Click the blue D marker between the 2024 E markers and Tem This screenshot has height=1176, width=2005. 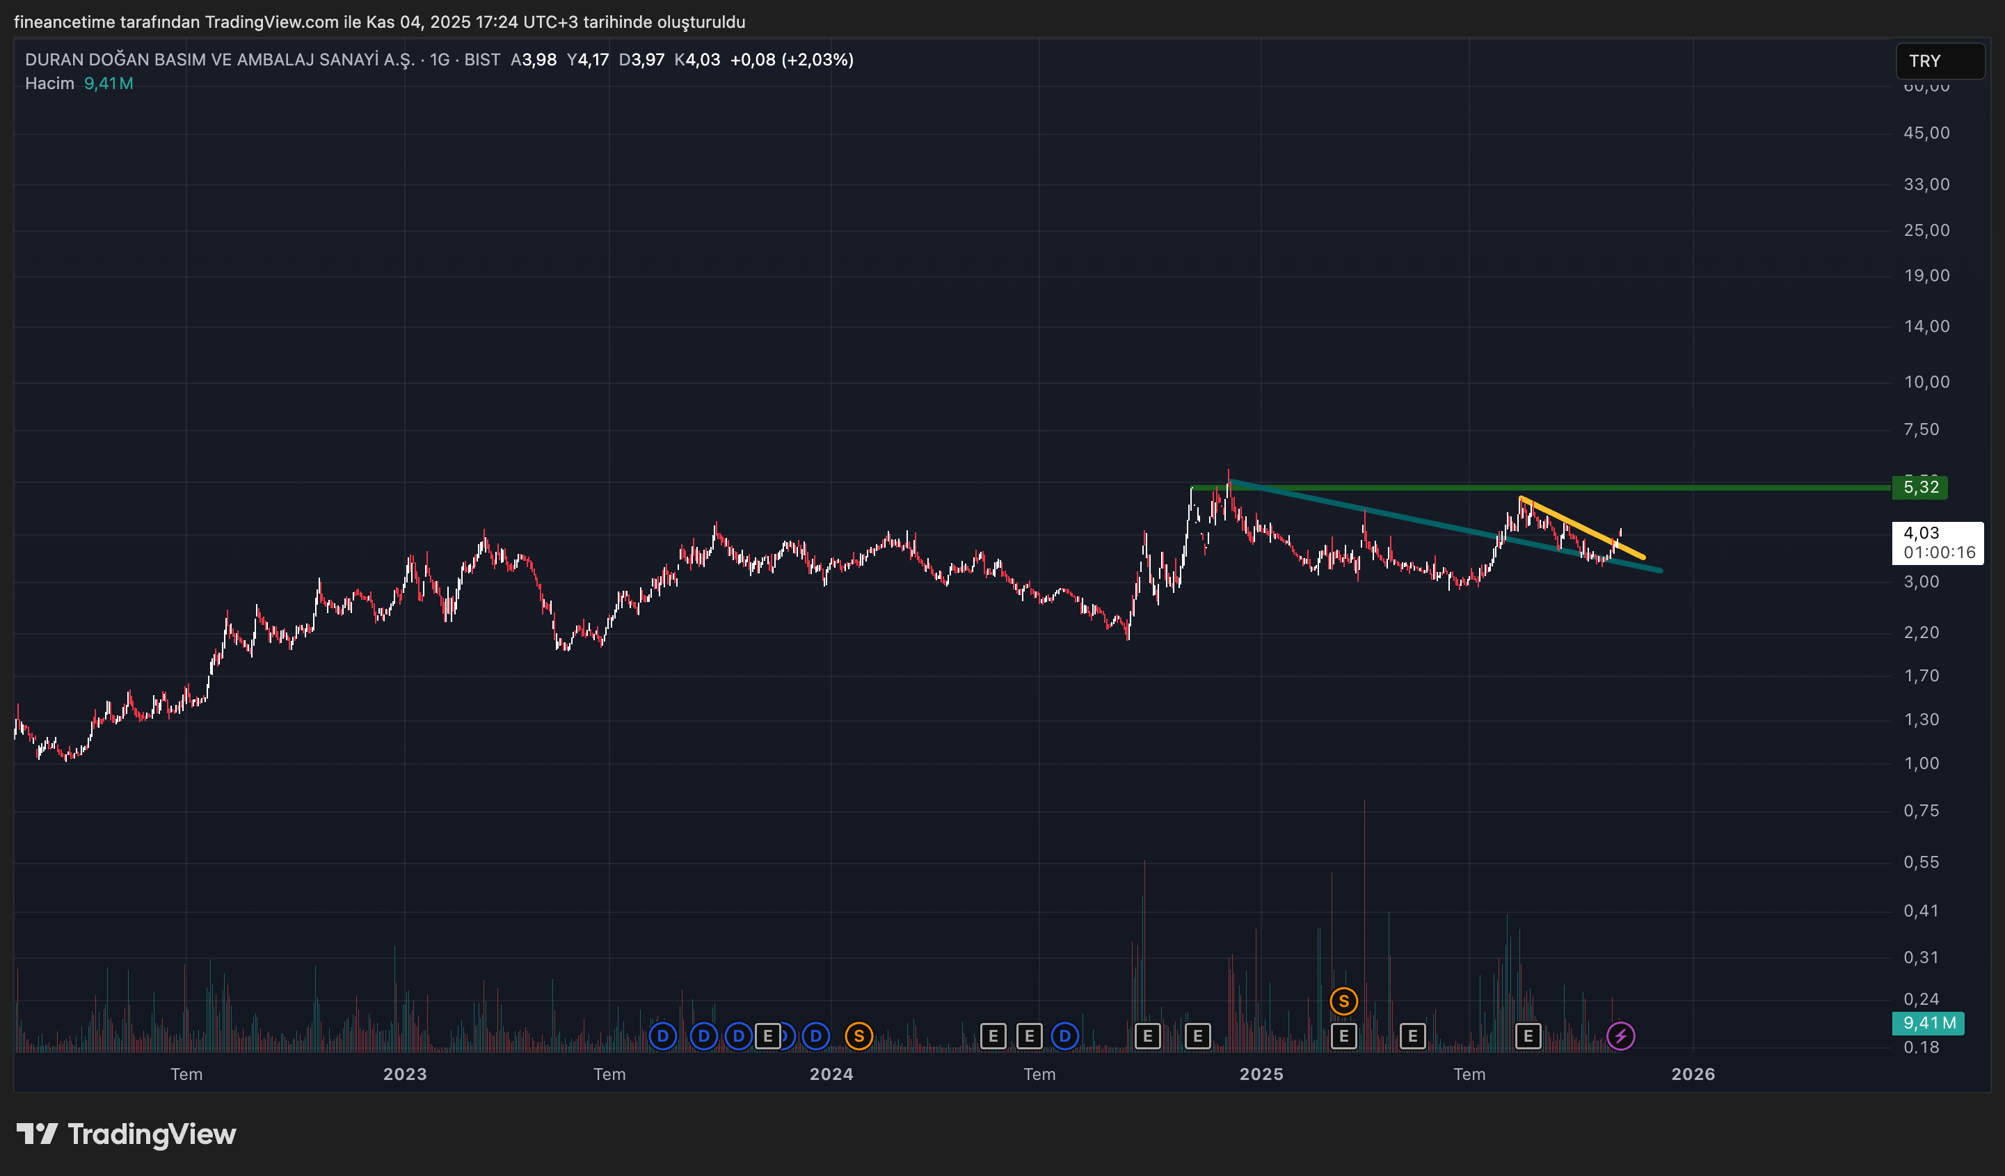click(x=1064, y=1036)
